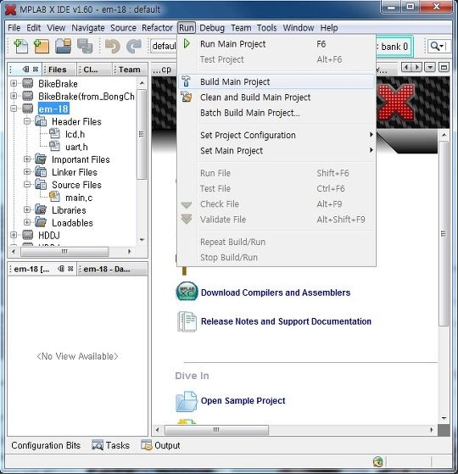The width and height of the screenshot is (458, 474).
Task: Click the MPLAB XC compilers icon
Action: (187, 292)
